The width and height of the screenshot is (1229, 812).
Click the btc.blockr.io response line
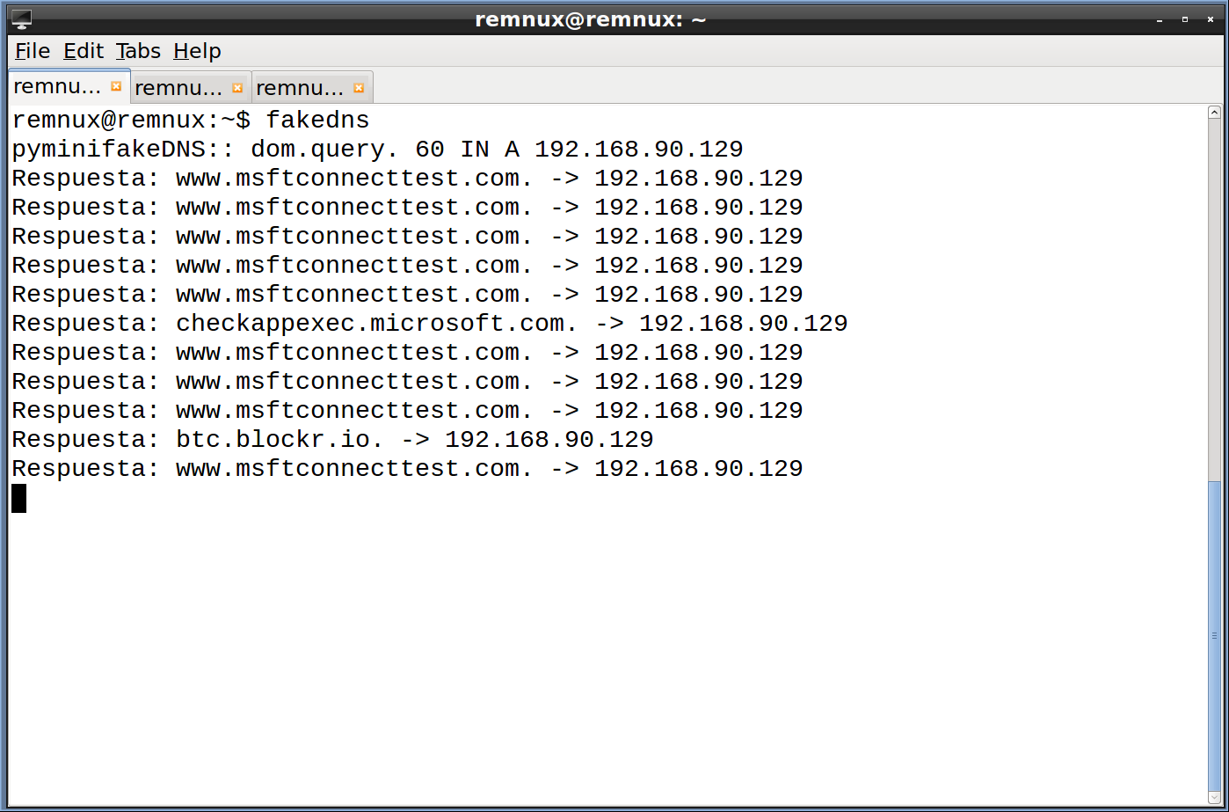tap(332, 439)
